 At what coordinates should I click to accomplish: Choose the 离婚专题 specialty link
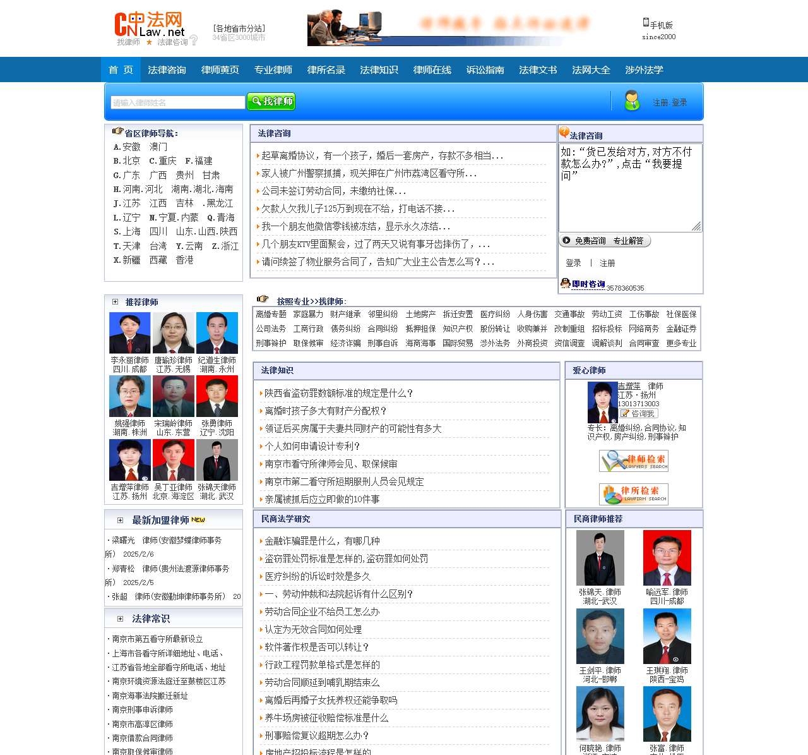[x=271, y=314]
